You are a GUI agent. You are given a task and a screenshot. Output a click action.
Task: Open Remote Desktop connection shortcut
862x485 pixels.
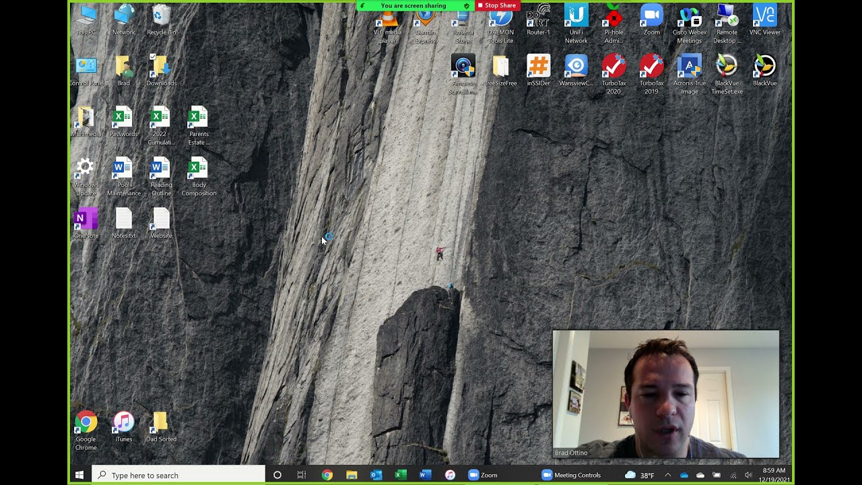pos(727,24)
